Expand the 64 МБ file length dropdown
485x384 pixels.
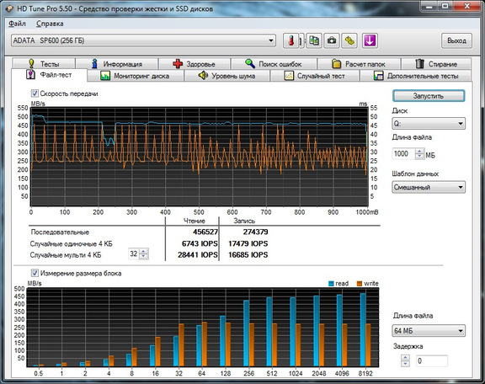coord(429,331)
